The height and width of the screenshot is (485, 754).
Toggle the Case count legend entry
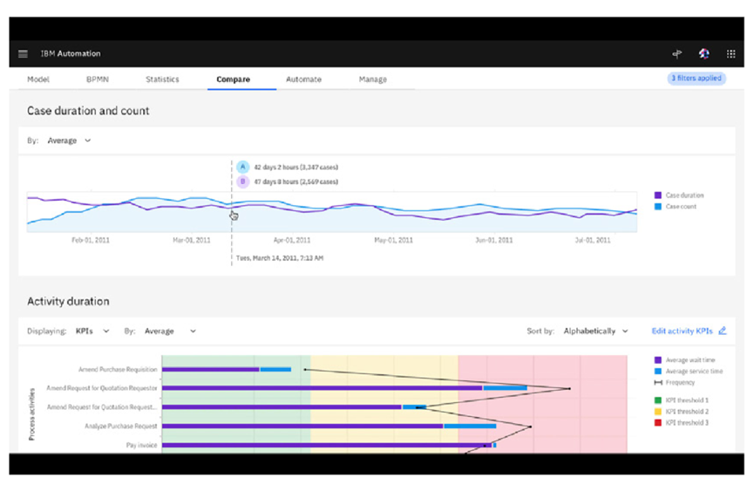click(676, 207)
